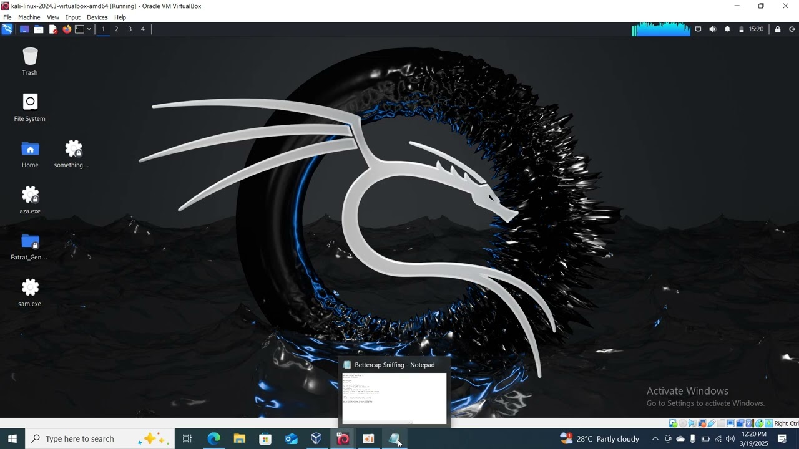Image resolution: width=799 pixels, height=449 pixels.
Task: Open the Kali file manager launcher
Action: point(39,29)
